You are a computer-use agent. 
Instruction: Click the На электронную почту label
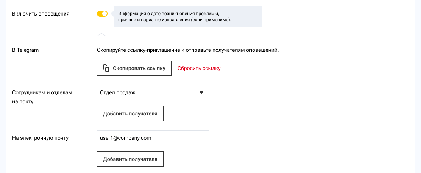pyautogui.click(x=41, y=138)
